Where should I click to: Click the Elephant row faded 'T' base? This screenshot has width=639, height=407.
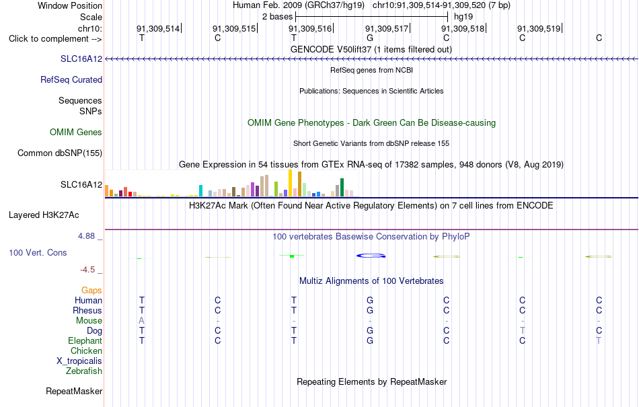(599, 340)
